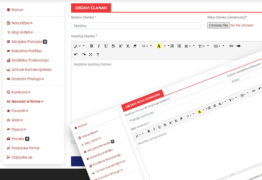Apply italic formatting in the article editor
The height and width of the screenshot is (180, 262).
pos(99,46)
